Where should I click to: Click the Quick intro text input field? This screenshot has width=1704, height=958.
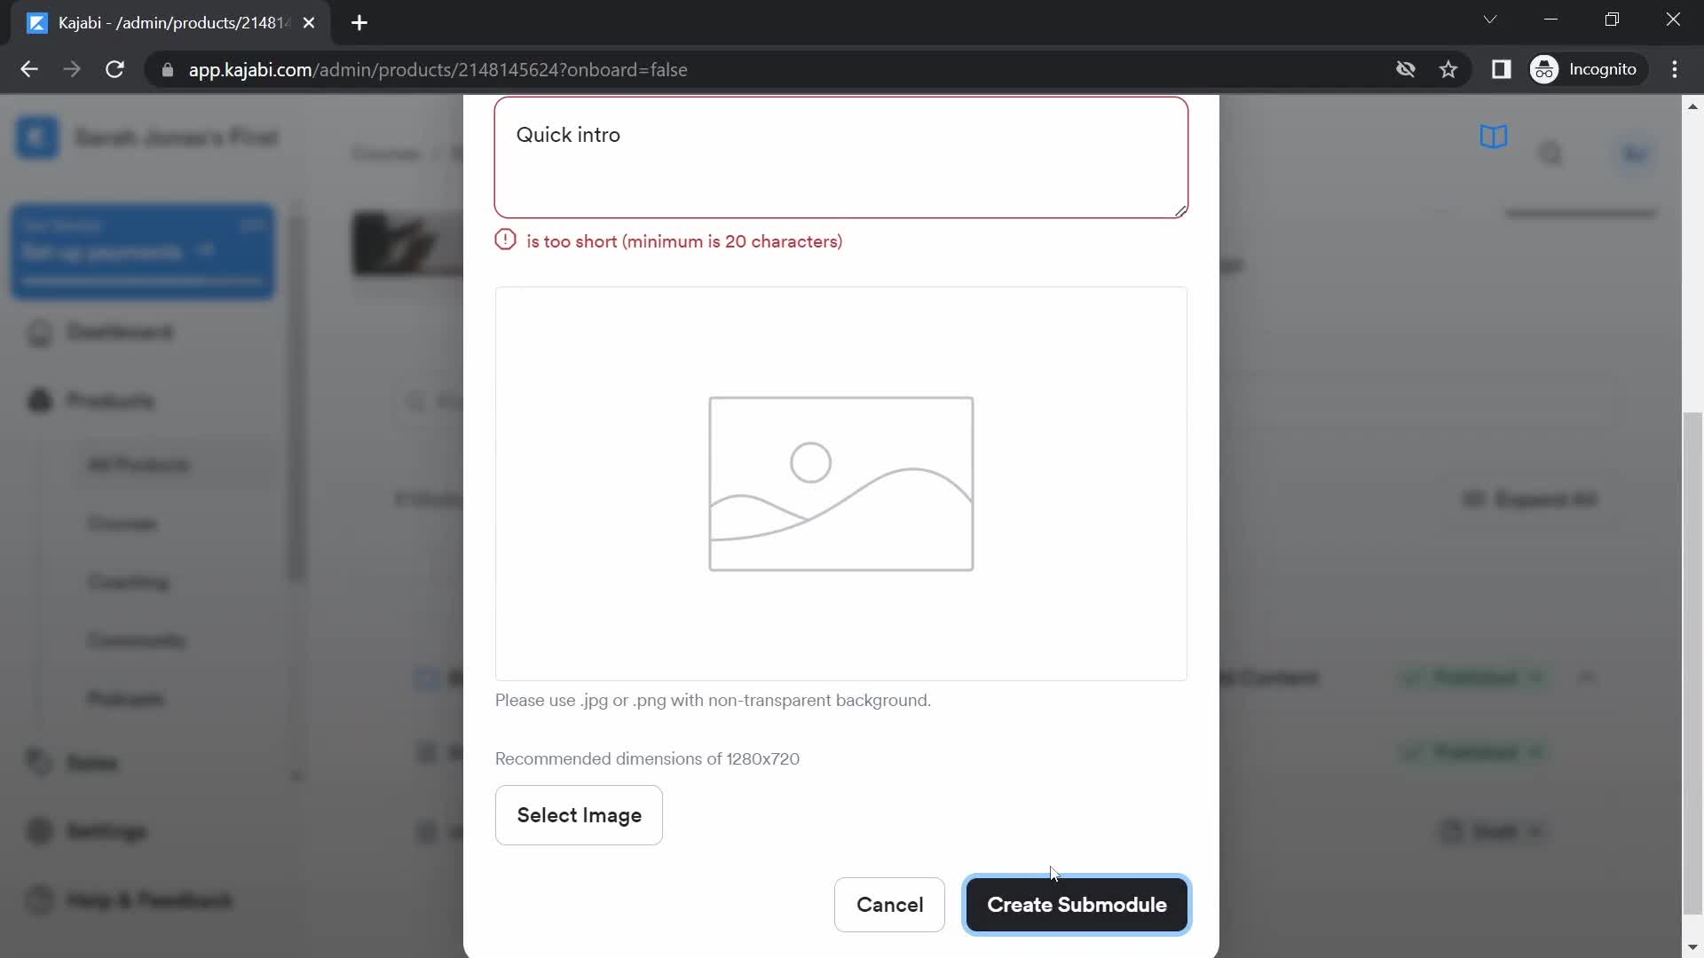(x=840, y=157)
